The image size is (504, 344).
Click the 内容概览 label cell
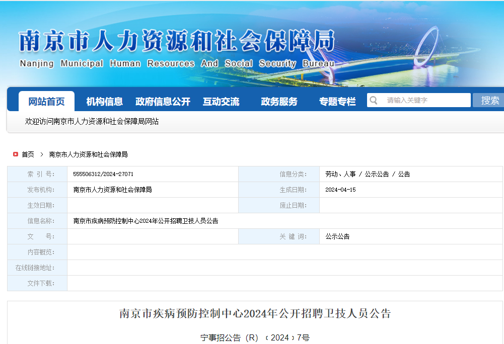click(x=37, y=252)
